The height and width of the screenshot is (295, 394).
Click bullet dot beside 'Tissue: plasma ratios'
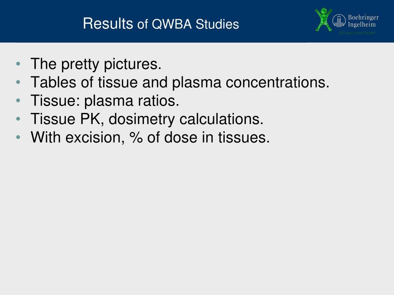[18, 101]
